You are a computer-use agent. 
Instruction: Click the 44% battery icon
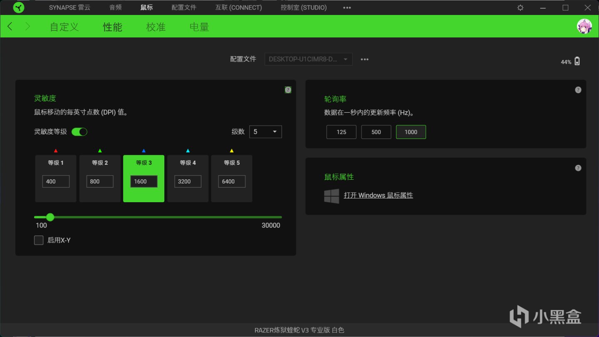(577, 62)
